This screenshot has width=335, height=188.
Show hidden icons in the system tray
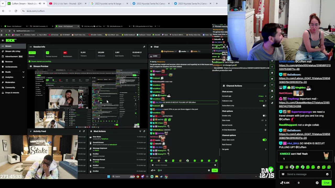click(x=256, y=177)
